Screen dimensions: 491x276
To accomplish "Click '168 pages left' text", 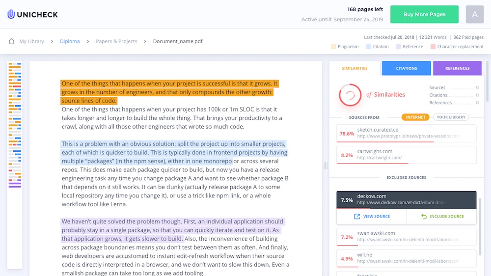I will coord(365,9).
